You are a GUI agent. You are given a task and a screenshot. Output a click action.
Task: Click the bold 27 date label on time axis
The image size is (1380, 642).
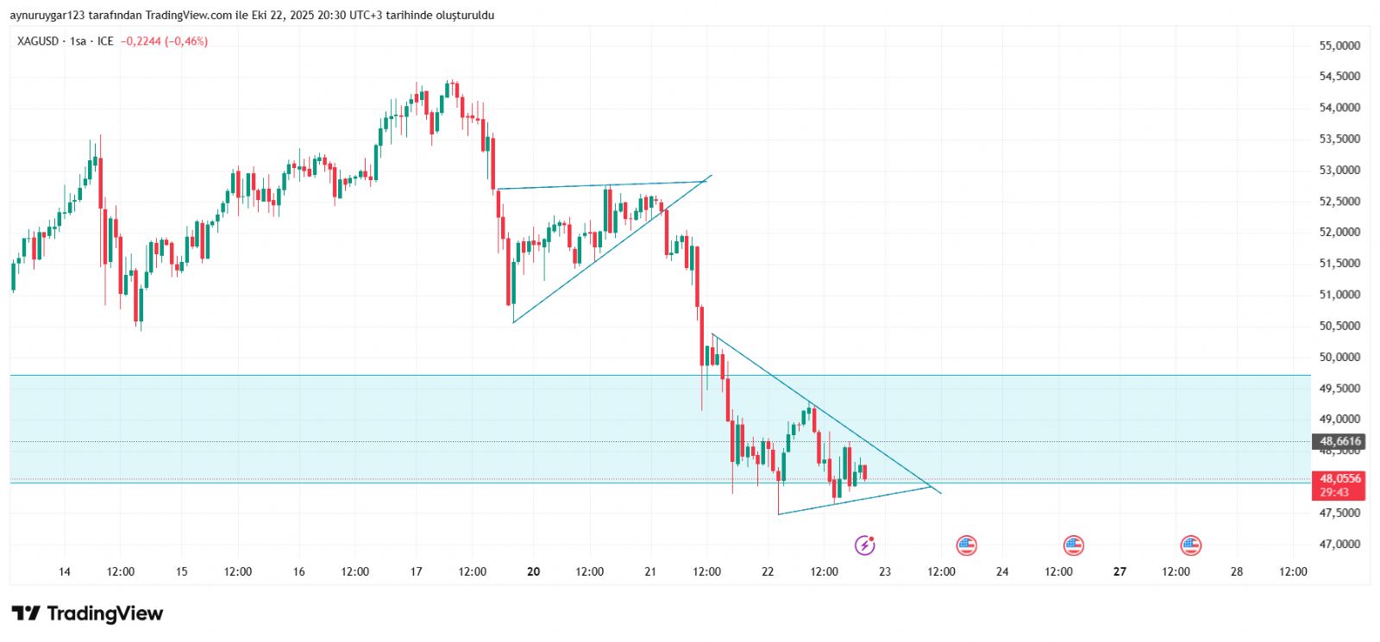point(1120,571)
